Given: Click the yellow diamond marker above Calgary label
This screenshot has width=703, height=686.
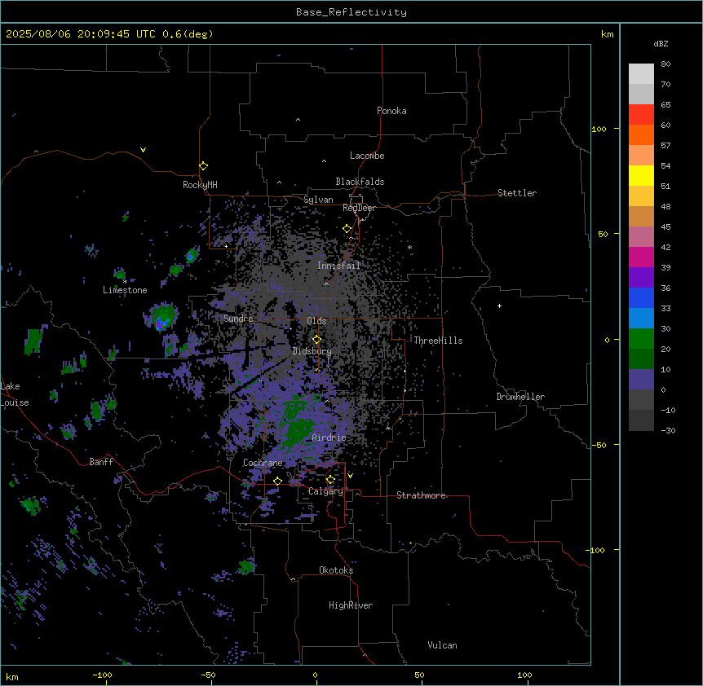Looking at the screenshot, I should pyautogui.click(x=330, y=480).
